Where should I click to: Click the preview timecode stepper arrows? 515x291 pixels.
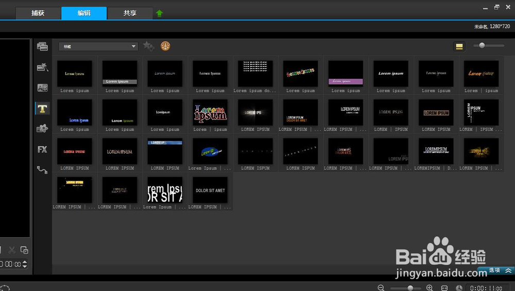click(25, 264)
